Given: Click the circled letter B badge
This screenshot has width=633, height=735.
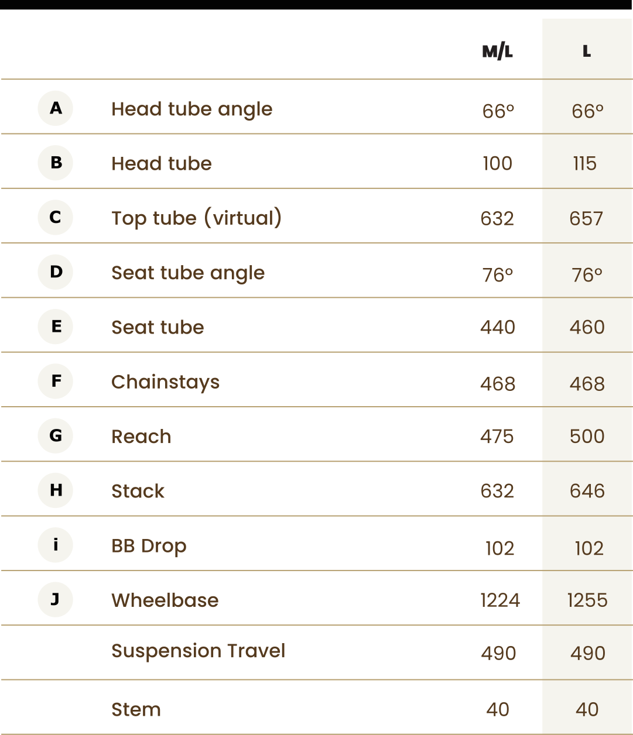Looking at the screenshot, I should click(x=56, y=162).
